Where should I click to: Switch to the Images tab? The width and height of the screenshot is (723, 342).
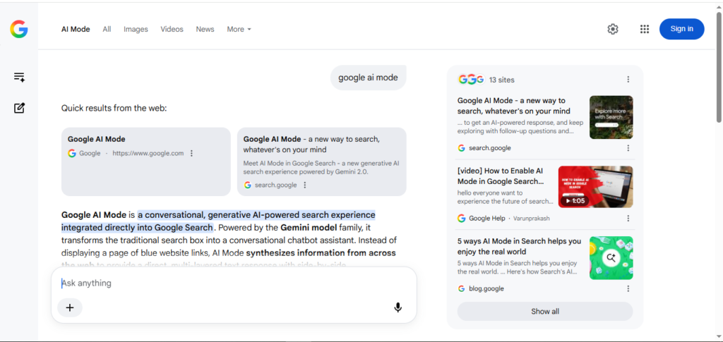(x=136, y=29)
